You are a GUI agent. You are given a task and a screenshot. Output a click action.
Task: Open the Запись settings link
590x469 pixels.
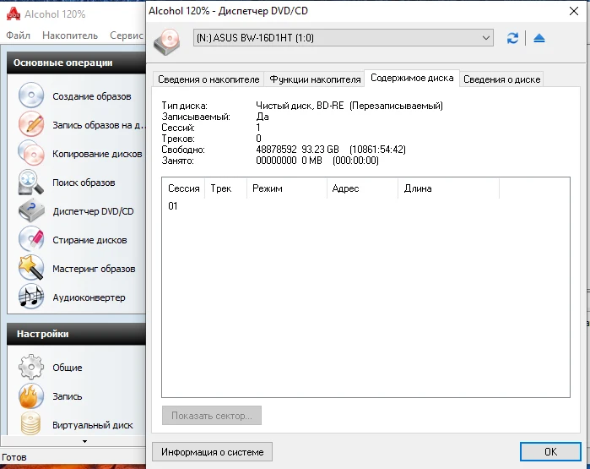(x=67, y=396)
